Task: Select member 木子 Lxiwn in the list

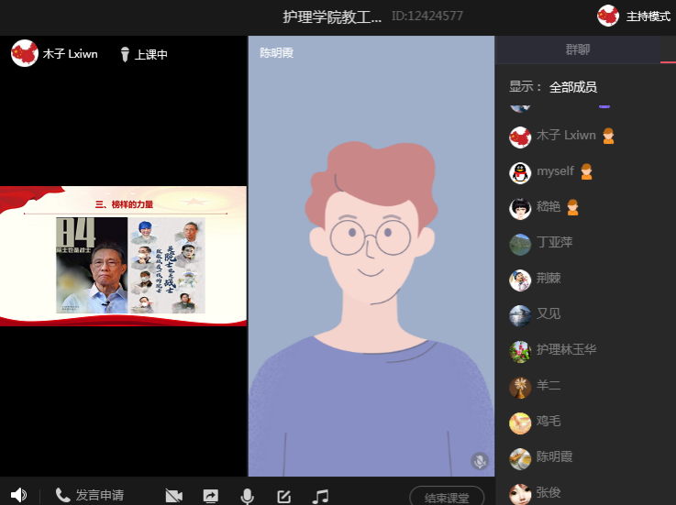Action: [565, 136]
